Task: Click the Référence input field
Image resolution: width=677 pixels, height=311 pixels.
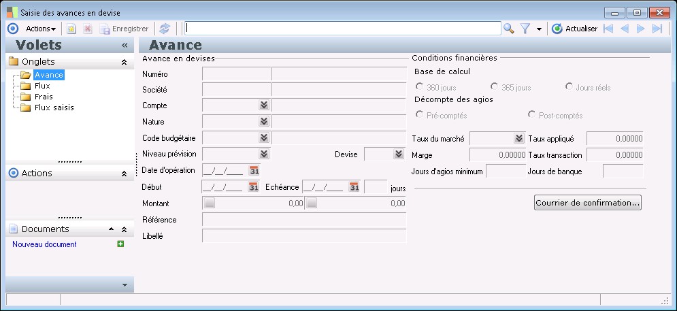Action: click(304, 220)
